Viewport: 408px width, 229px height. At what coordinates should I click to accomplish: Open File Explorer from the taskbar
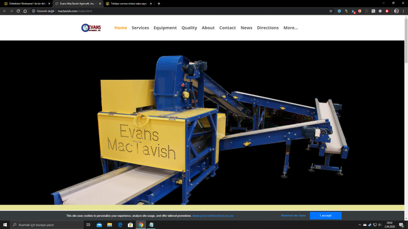tap(110, 225)
